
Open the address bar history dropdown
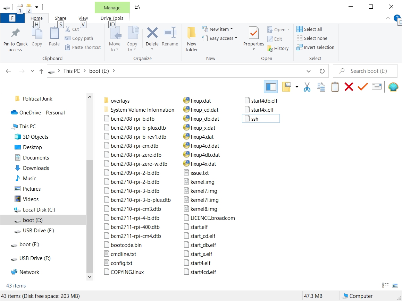coord(309,71)
